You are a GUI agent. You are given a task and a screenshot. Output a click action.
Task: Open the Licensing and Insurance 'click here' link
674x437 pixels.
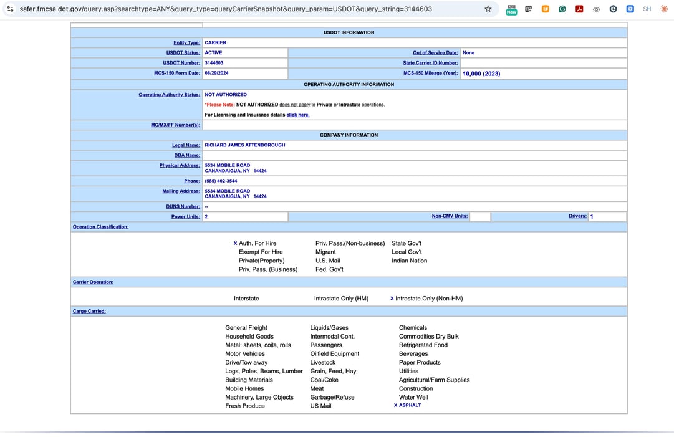coord(297,115)
